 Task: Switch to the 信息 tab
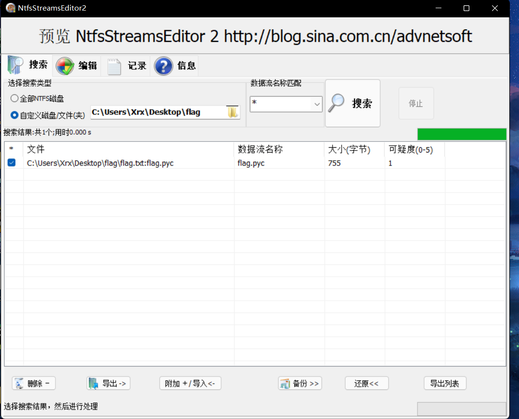[x=175, y=66]
